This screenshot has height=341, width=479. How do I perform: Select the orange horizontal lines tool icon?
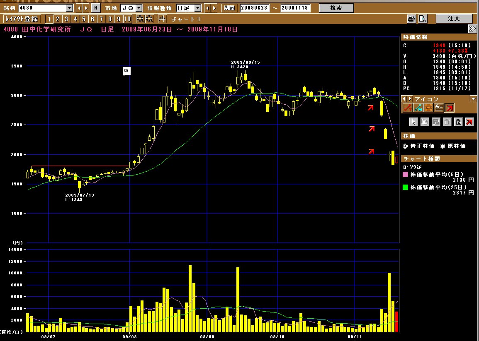[428, 108]
